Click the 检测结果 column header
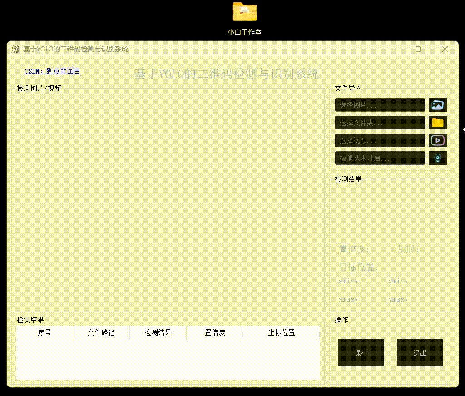 [158, 333]
